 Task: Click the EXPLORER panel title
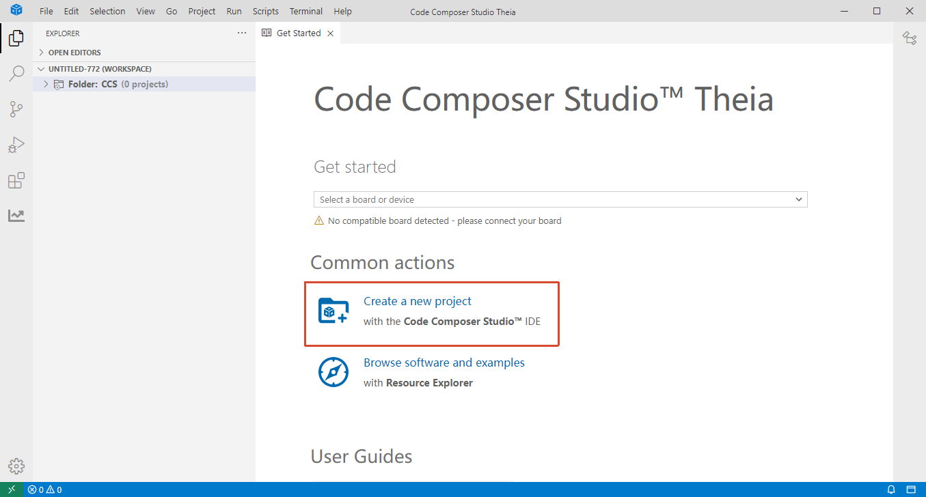coord(63,33)
